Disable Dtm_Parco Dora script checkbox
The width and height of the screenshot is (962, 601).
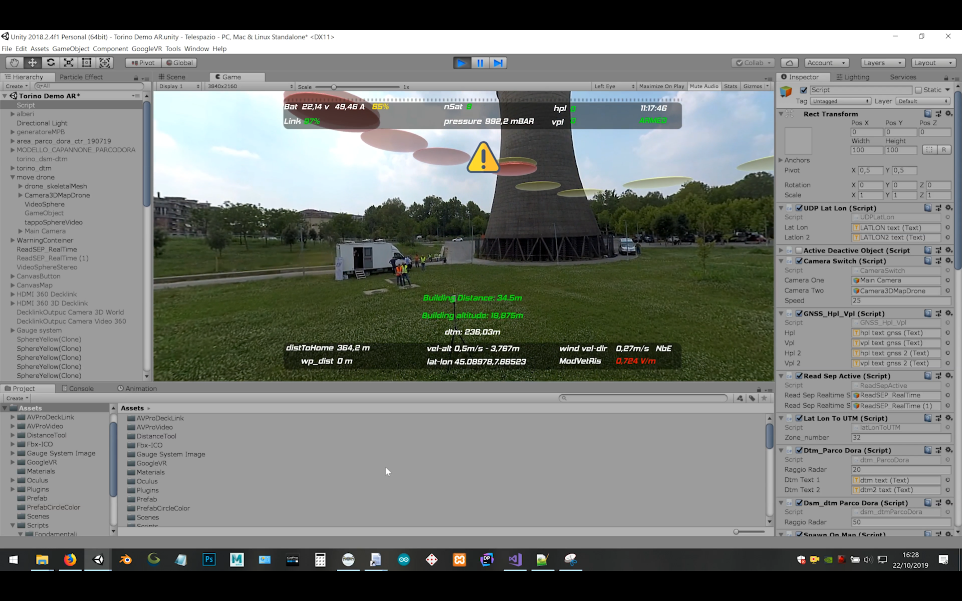pyautogui.click(x=799, y=450)
